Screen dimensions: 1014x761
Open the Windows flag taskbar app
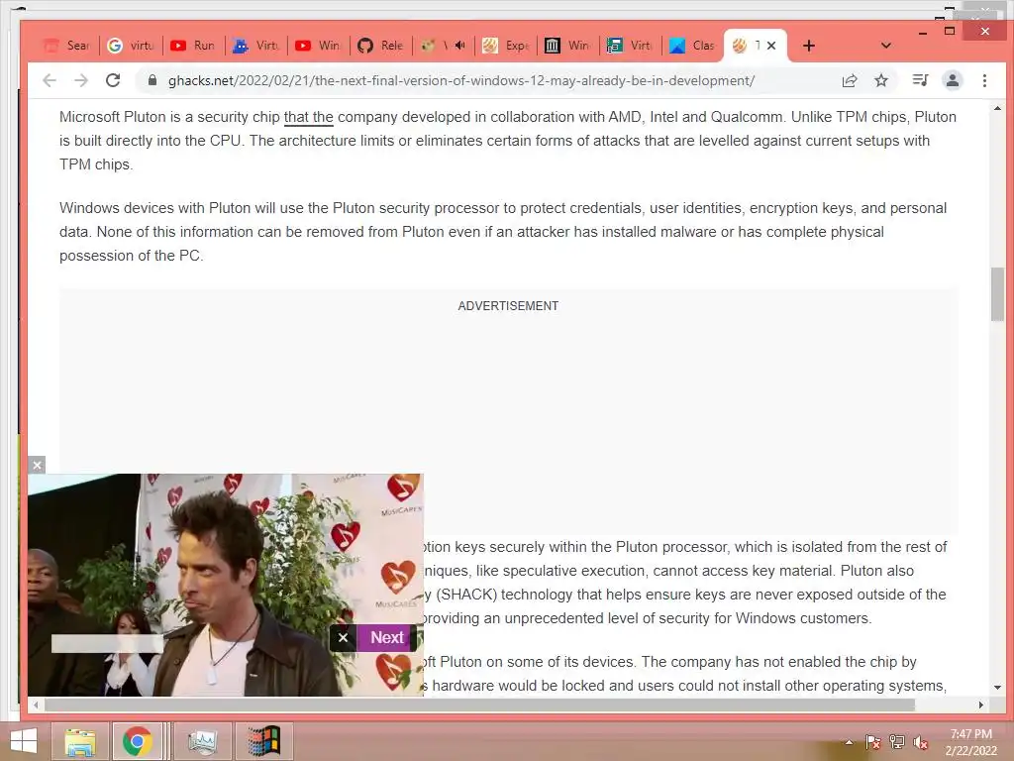click(263, 741)
